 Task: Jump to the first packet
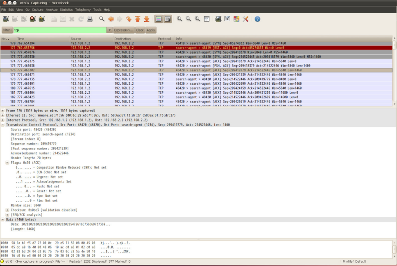pos(138,19)
